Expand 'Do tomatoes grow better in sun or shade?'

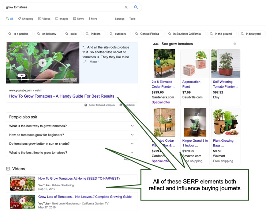[72, 144]
